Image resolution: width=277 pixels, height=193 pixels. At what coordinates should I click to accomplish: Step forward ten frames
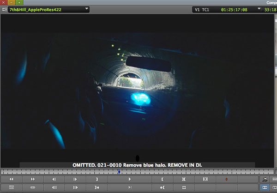coord(75,187)
